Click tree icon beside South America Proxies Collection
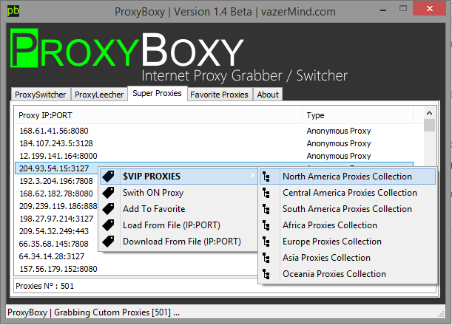The image size is (452, 325). pos(266,209)
